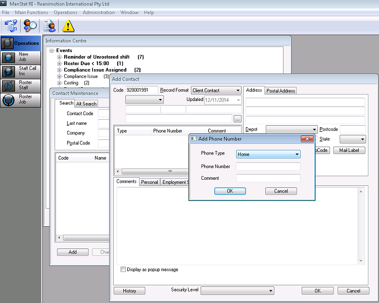Collapse the Events tree node

52,50
